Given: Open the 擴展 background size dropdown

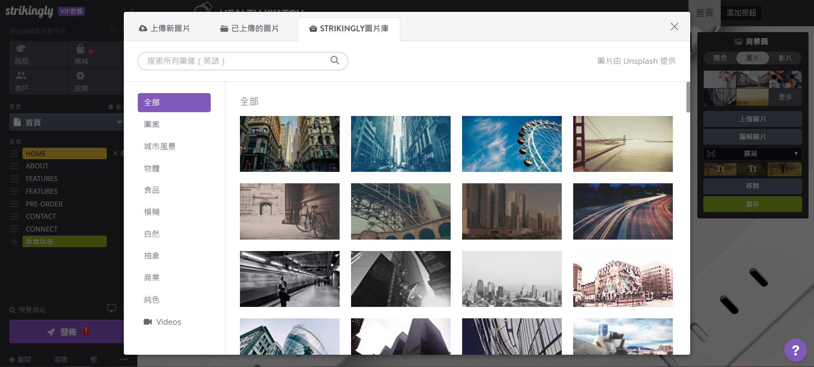Looking at the screenshot, I should click(x=753, y=154).
